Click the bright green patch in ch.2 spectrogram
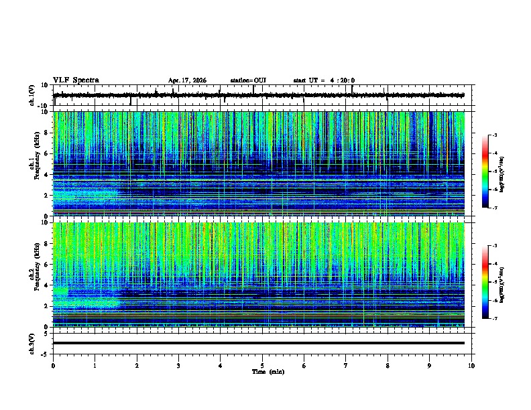This screenshot has width=531, height=410. tap(60, 291)
